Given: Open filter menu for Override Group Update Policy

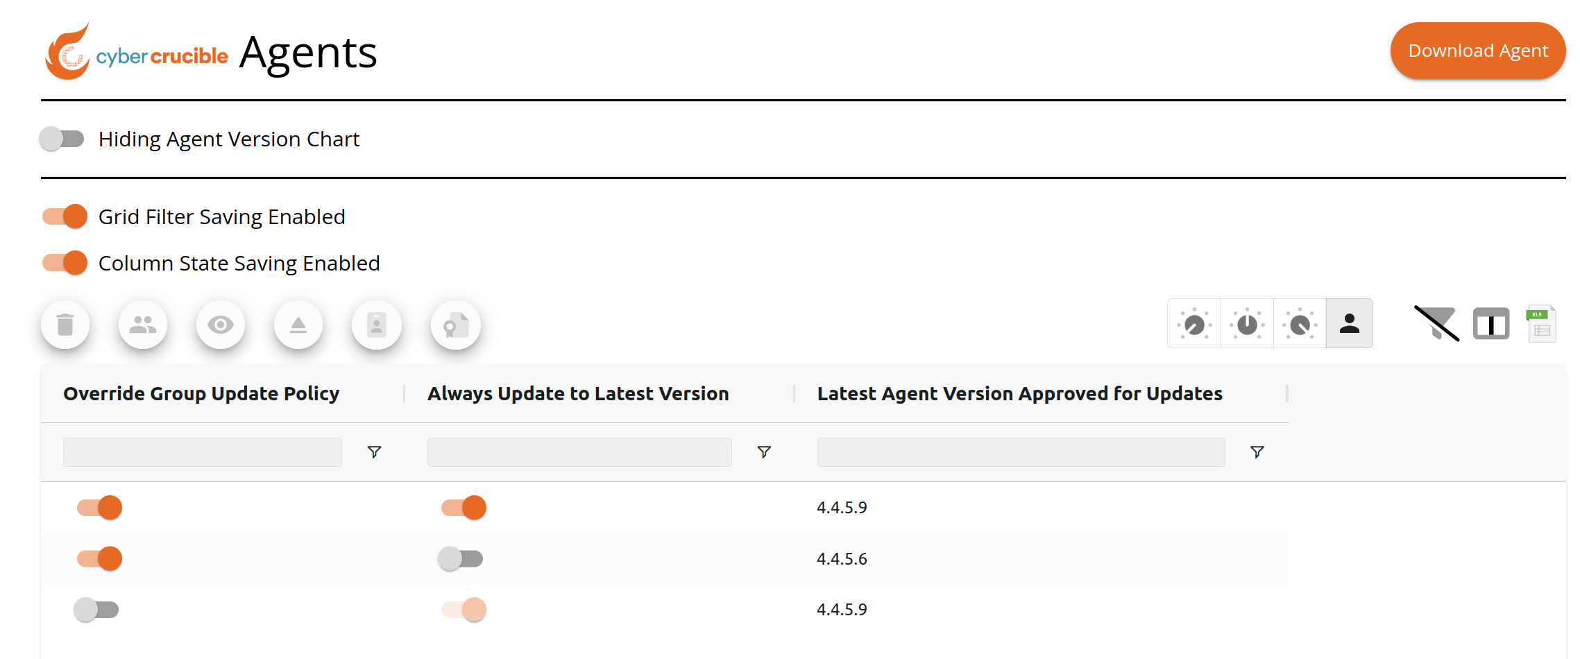Looking at the screenshot, I should coord(374,452).
